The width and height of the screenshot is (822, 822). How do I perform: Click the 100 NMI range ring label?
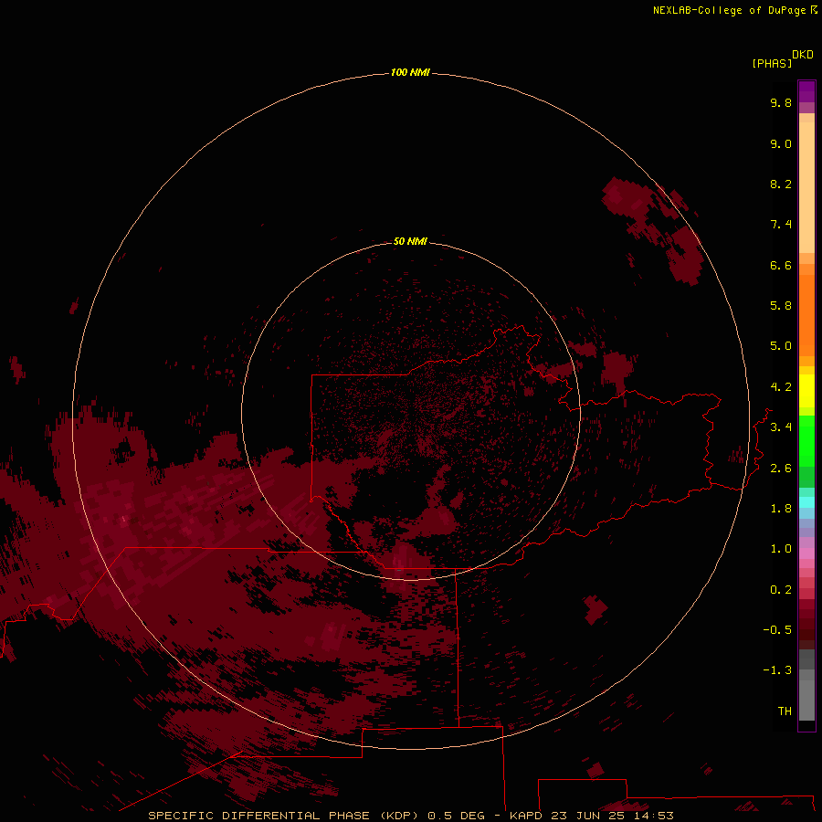click(x=410, y=72)
